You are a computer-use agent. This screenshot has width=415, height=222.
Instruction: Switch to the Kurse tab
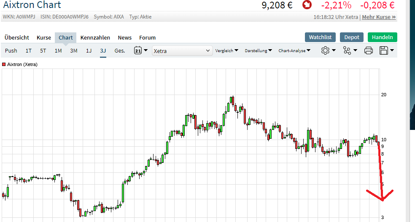(x=44, y=37)
